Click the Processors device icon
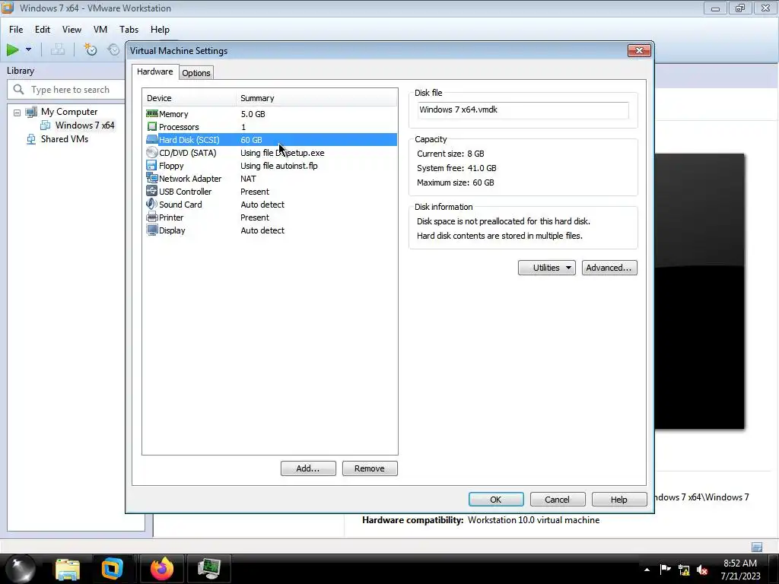 (152, 127)
